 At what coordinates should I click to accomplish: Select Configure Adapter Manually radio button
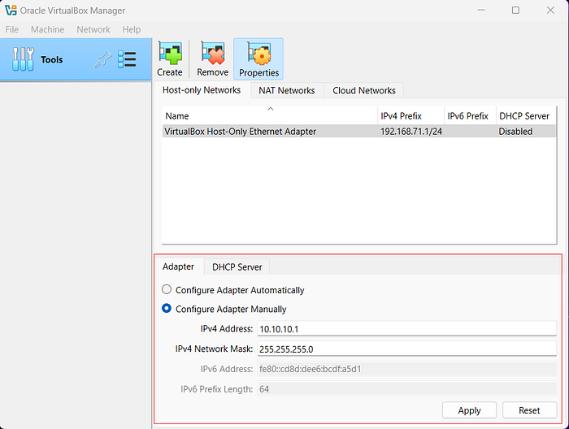click(x=167, y=309)
